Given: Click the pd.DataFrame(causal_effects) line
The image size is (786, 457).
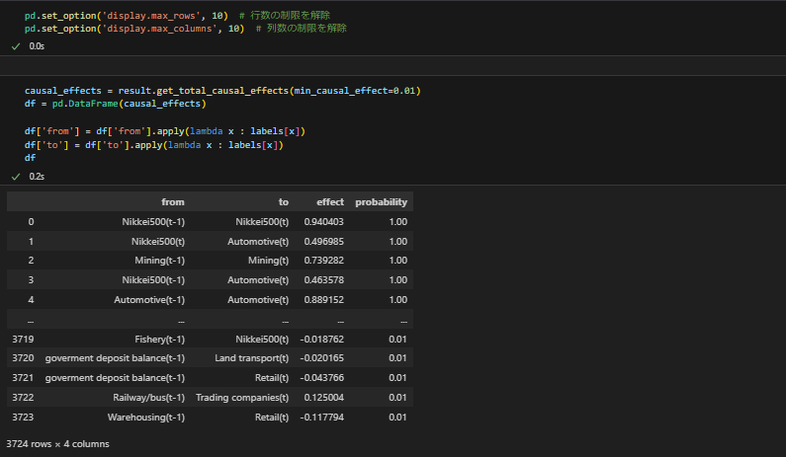Looking at the screenshot, I should point(114,104).
